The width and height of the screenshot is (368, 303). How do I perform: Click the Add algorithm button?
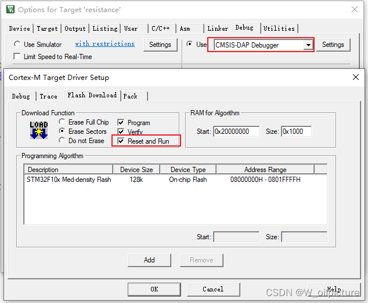pyautogui.click(x=149, y=260)
